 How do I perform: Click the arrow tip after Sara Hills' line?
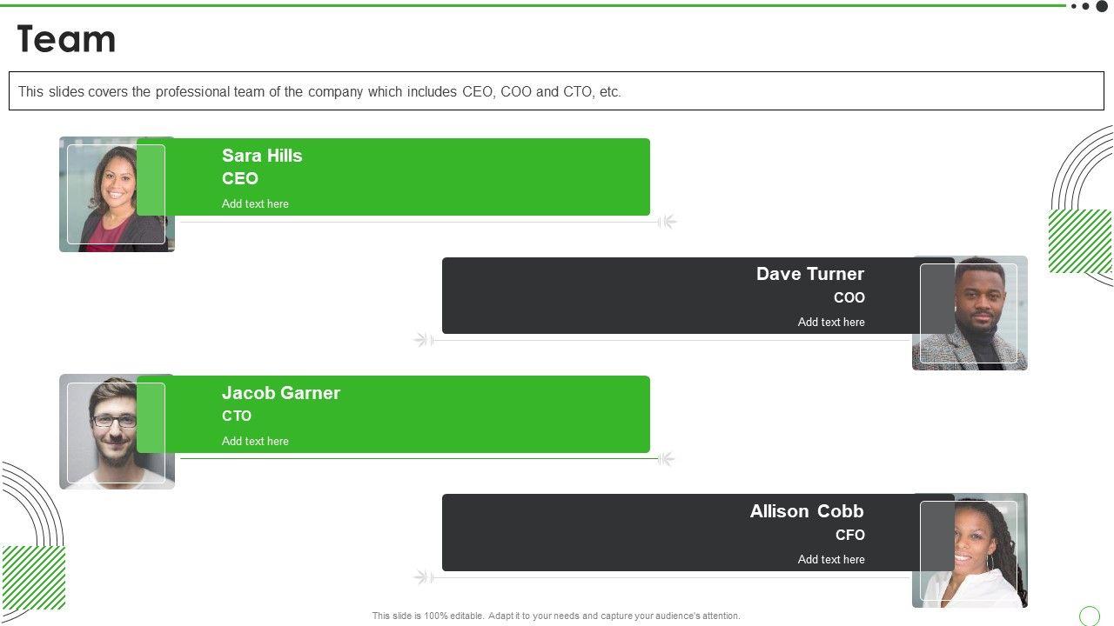668,222
